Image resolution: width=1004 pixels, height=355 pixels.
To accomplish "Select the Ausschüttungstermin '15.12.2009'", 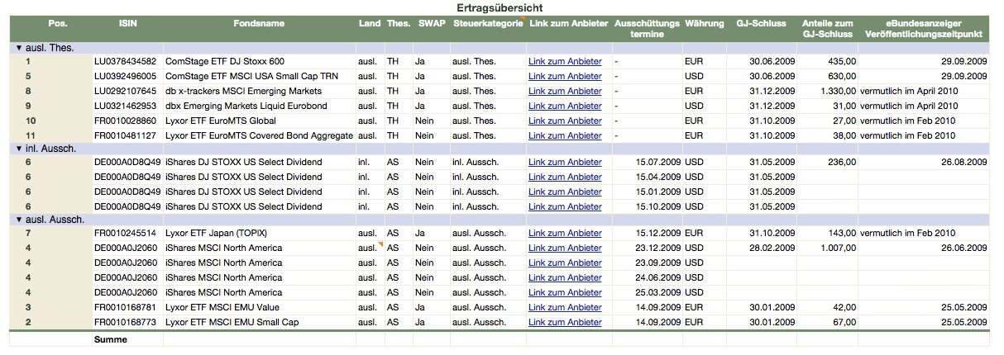I will click(657, 233).
